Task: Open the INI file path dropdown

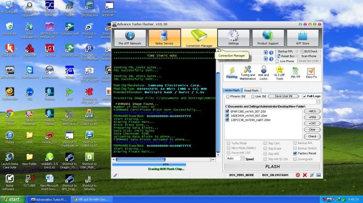Action: [x=318, y=102]
